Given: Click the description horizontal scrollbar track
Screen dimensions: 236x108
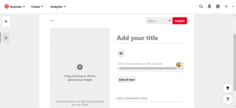Looking at the screenshot, I should 148,68.
